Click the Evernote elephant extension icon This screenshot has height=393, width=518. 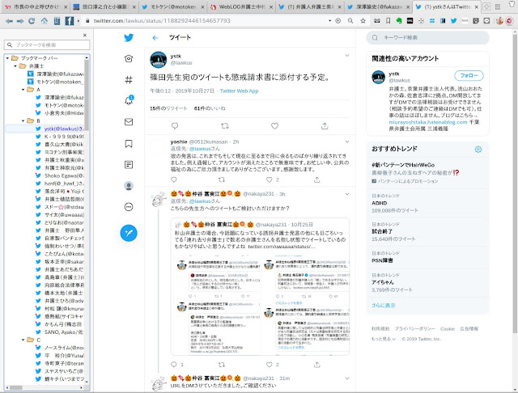pyautogui.click(x=399, y=21)
